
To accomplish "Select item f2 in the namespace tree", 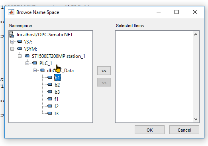I will point(57,106).
